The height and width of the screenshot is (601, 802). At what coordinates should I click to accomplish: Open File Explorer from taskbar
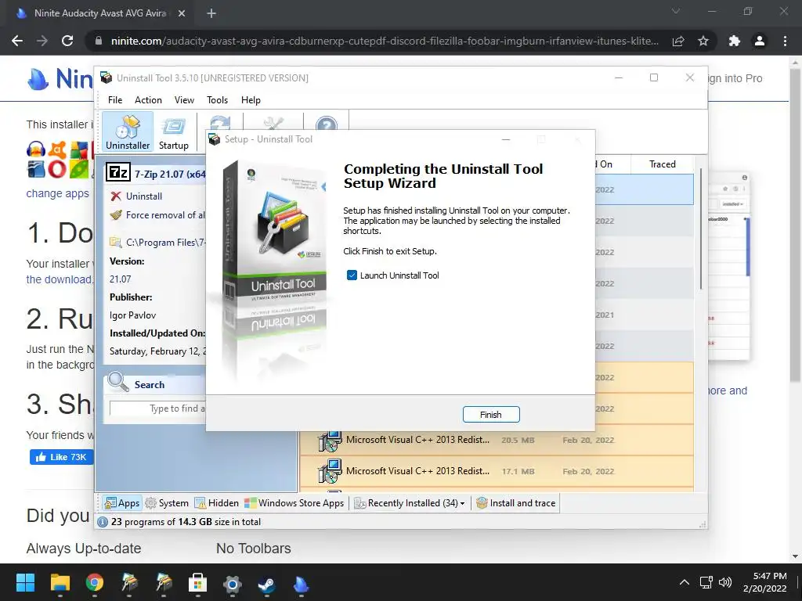click(60, 582)
